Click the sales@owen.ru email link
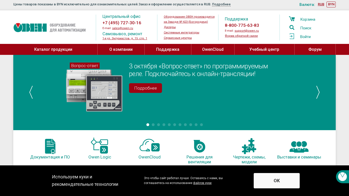This screenshot has width=349, height=196. point(123,28)
